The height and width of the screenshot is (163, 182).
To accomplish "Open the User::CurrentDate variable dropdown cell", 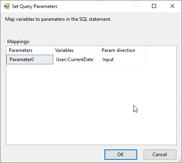I will 76,60.
